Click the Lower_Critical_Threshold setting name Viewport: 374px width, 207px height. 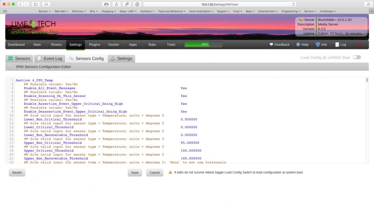(49, 127)
